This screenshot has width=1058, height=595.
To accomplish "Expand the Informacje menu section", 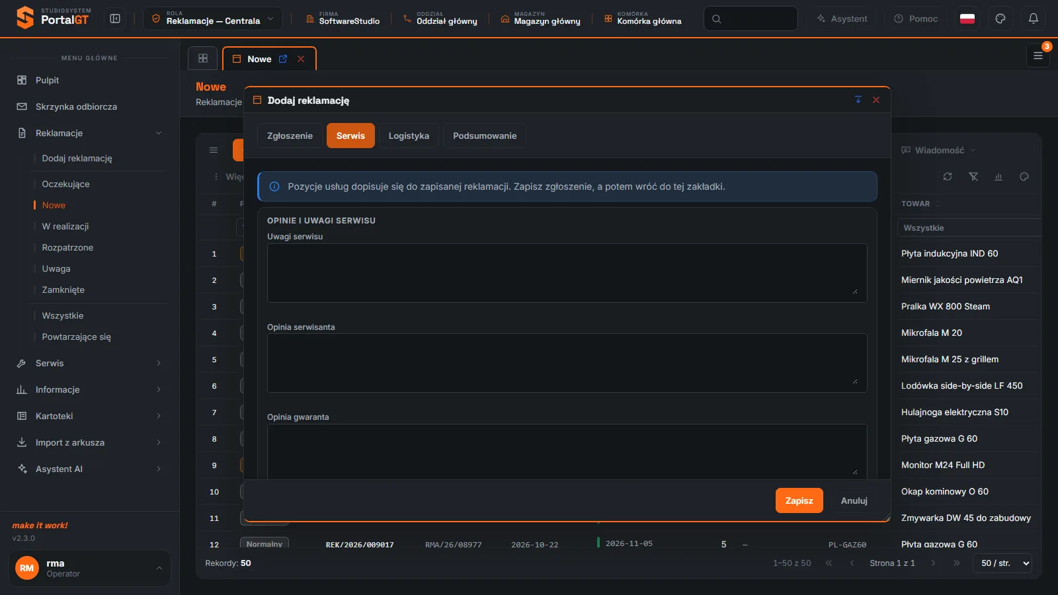I will pyautogui.click(x=89, y=389).
